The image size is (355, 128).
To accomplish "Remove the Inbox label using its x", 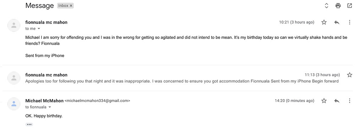I will click(71, 6).
